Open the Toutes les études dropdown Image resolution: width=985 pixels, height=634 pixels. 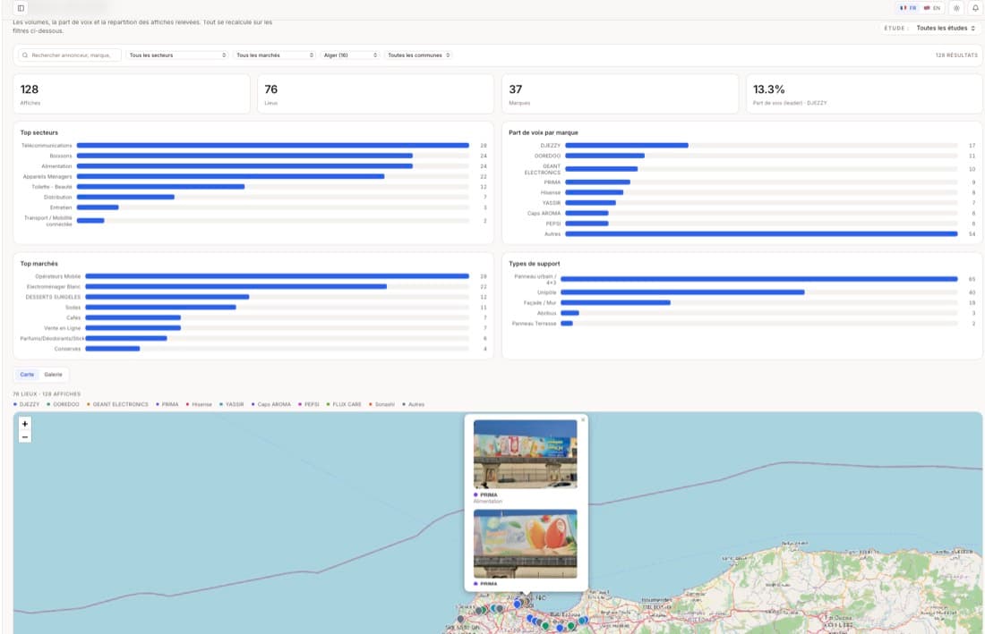point(946,29)
